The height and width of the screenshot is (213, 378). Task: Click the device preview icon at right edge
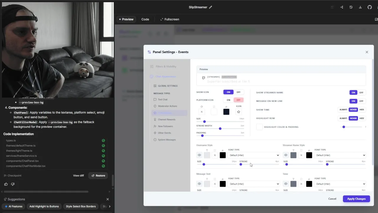(376, 19)
